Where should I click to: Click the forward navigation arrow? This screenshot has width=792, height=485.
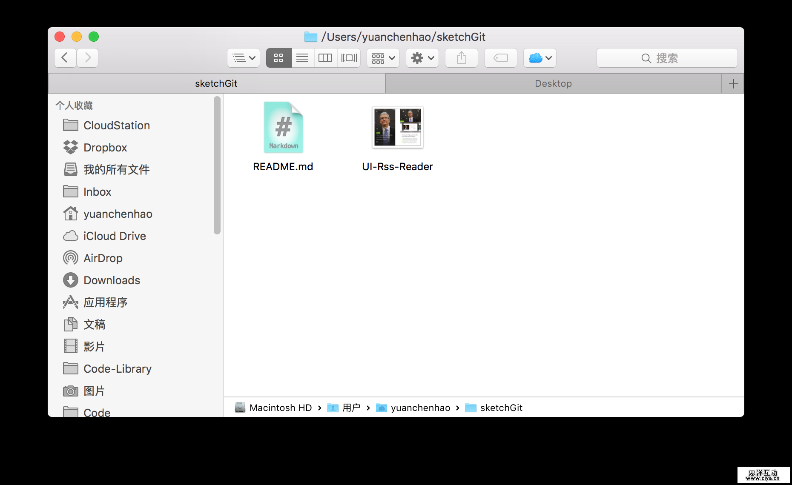88,58
